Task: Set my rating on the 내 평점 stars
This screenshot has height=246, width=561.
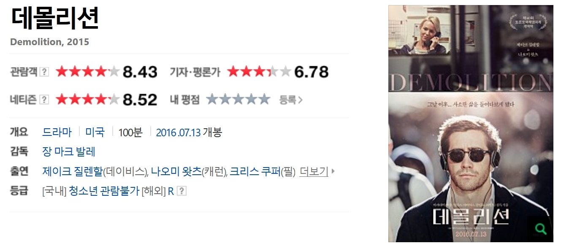Action: point(238,100)
